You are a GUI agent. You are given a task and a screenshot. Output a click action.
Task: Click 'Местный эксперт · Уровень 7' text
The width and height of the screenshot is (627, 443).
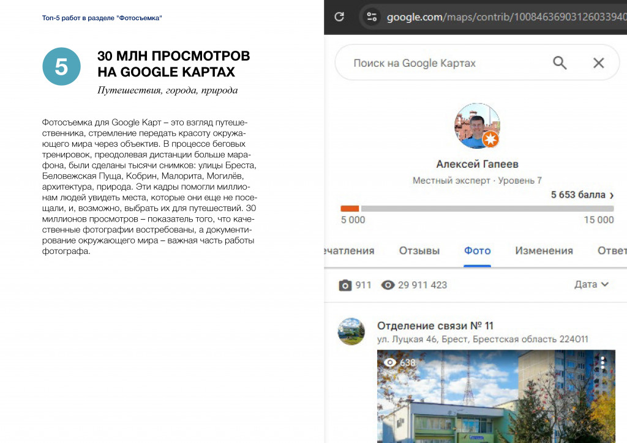coord(477,181)
